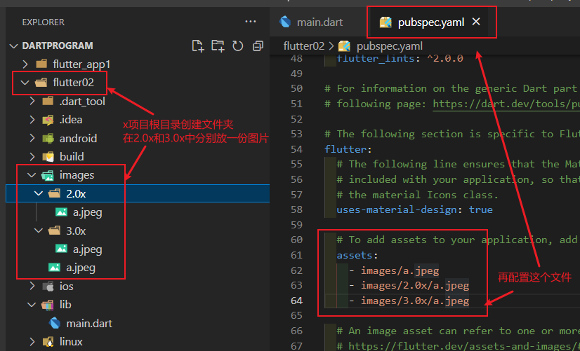The width and height of the screenshot is (580, 351).
Task: Click the New File icon in Explorer
Action: point(198,46)
